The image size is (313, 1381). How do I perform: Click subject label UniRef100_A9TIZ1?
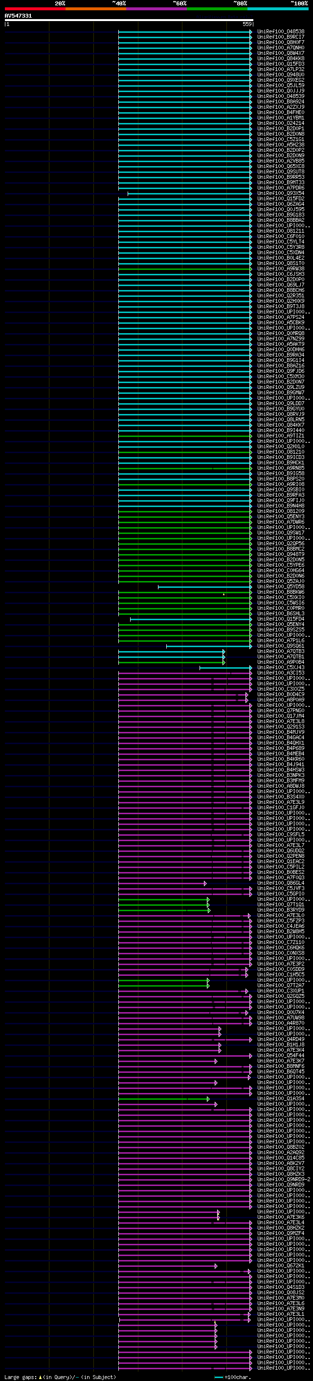click(281, 436)
